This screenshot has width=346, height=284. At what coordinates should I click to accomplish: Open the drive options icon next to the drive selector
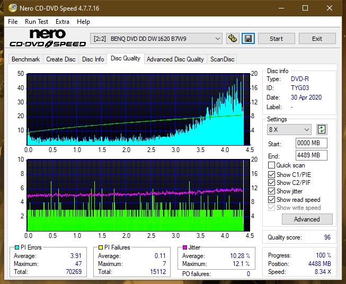[233, 39]
